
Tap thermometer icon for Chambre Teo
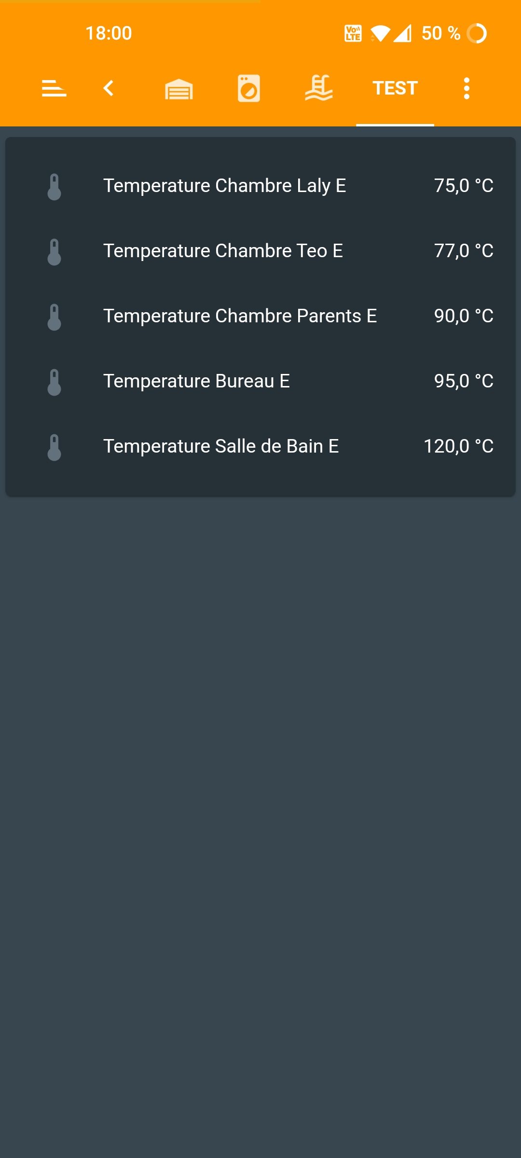(x=54, y=252)
